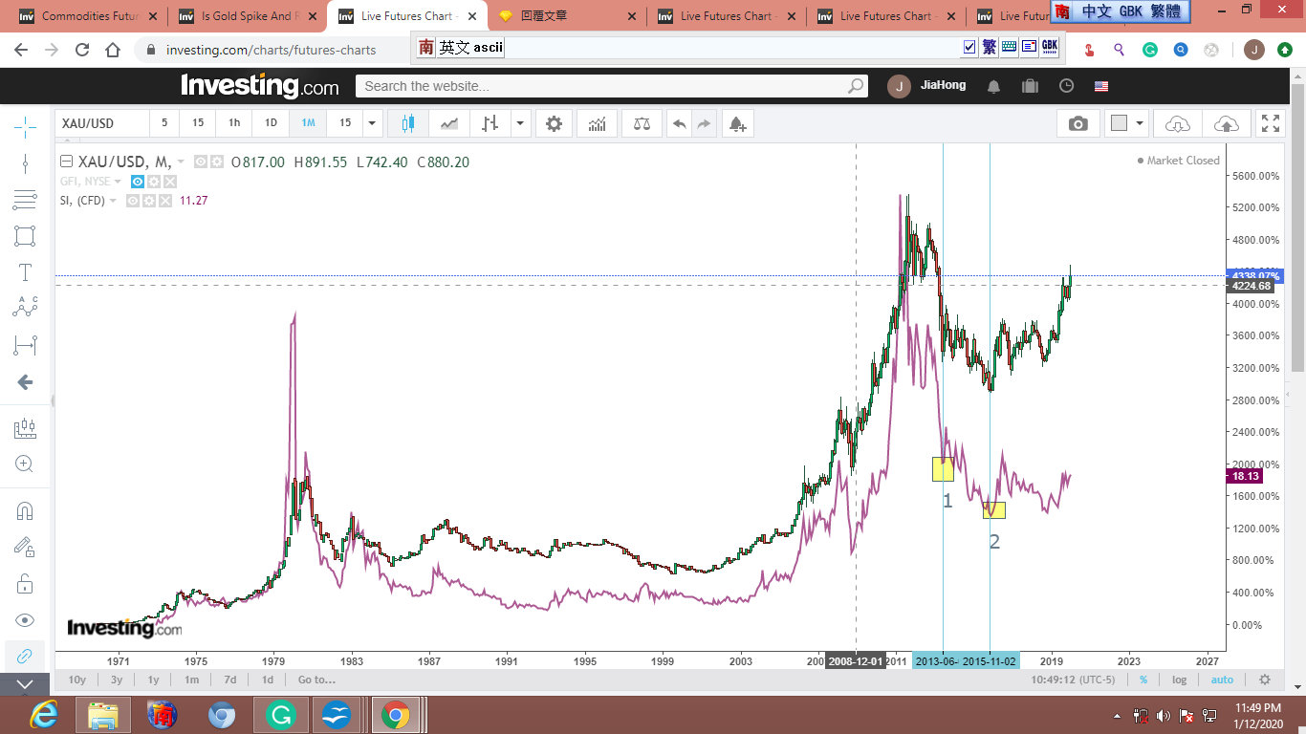Viewport: 1306px width, 734px height.
Task: Take a chart snapshot with the camera icon
Action: point(1077,123)
